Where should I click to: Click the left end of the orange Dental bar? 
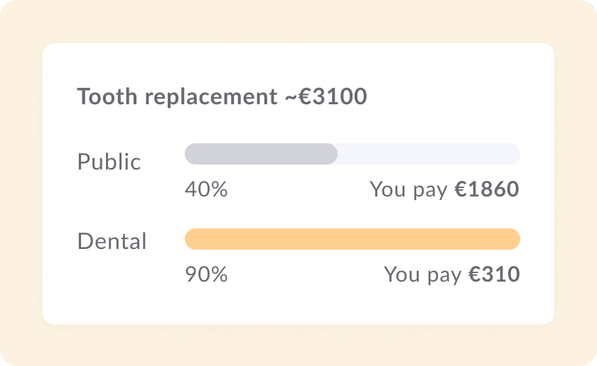point(192,239)
